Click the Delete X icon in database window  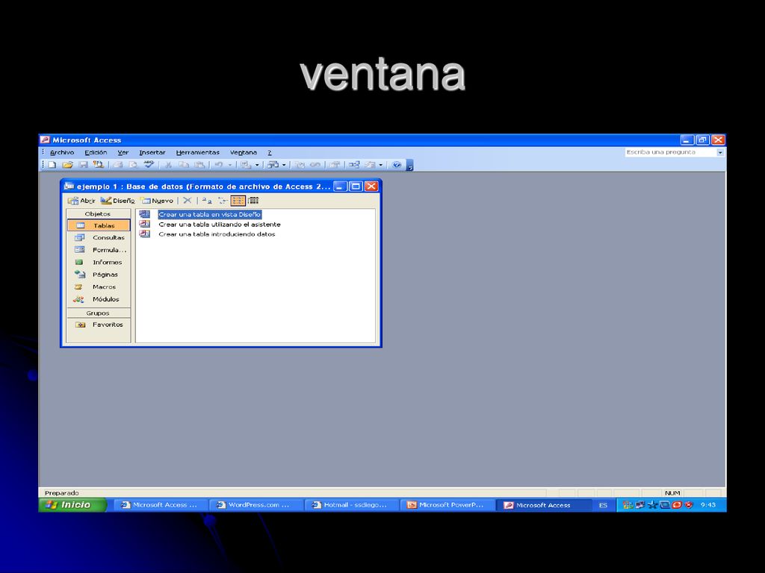(x=188, y=200)
